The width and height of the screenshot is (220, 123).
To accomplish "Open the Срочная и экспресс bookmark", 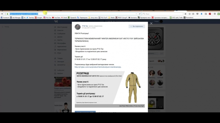I will point(160,17).
